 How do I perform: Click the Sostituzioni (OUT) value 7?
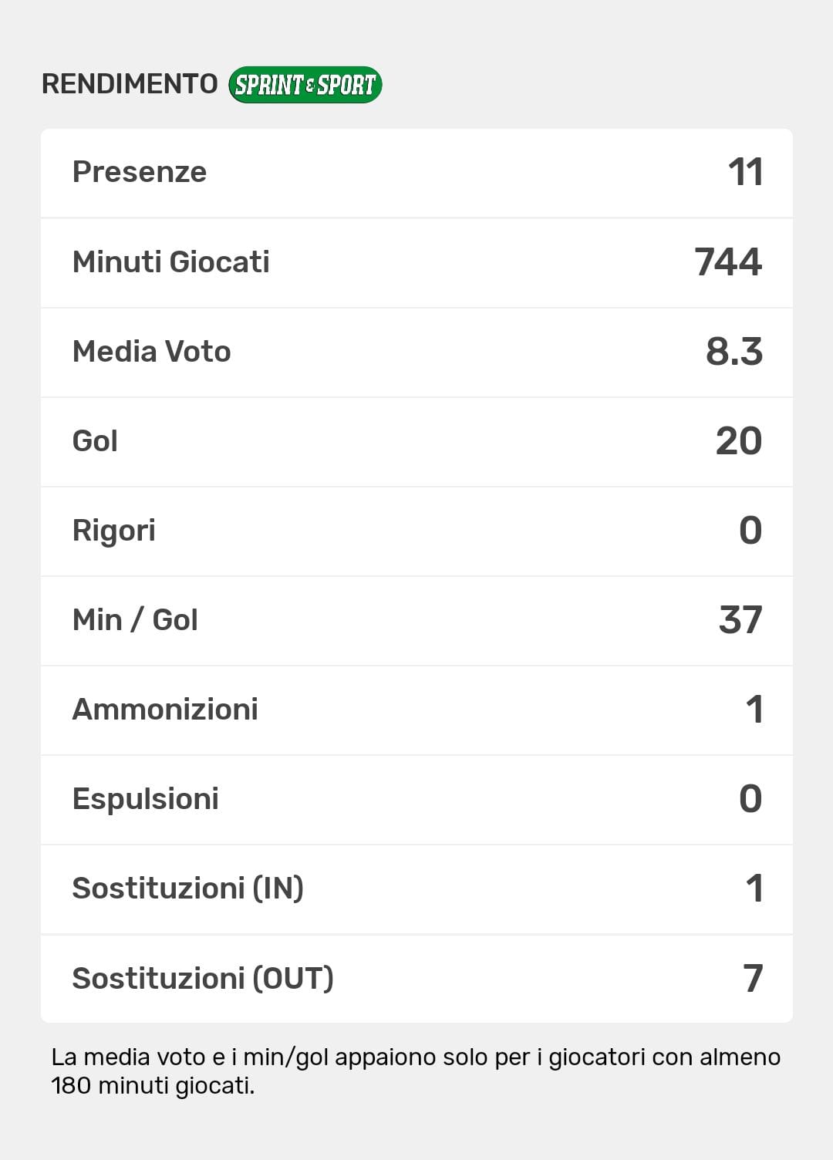point(753,978)
